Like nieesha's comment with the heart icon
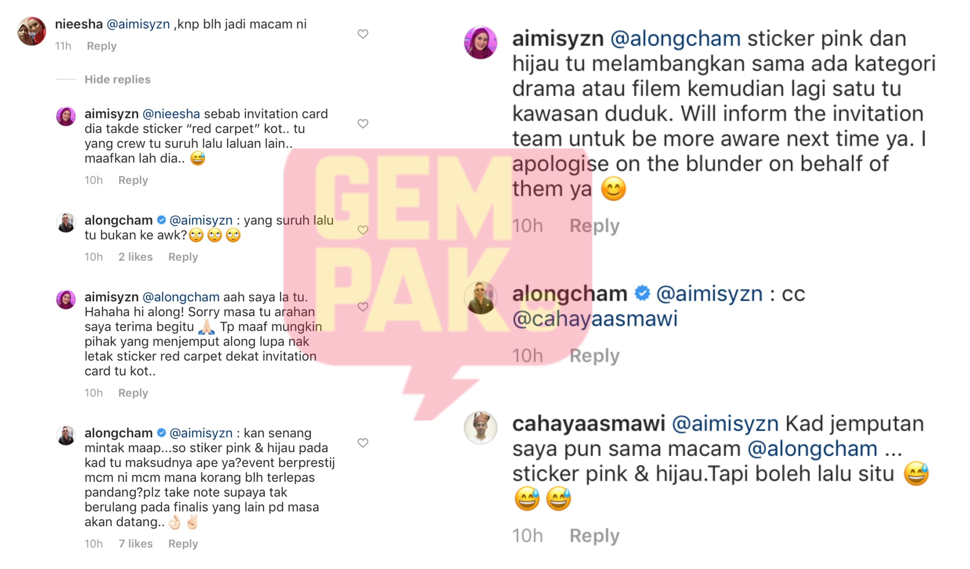The image size is (970, 569). coord(363,34)
